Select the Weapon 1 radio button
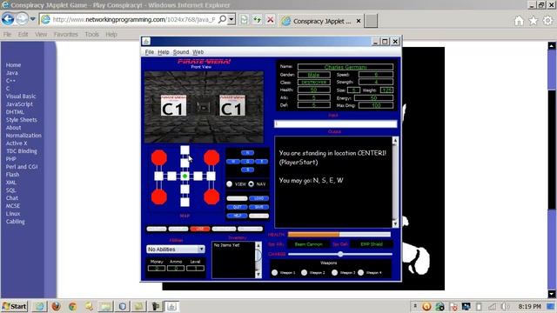 point(275,272)
